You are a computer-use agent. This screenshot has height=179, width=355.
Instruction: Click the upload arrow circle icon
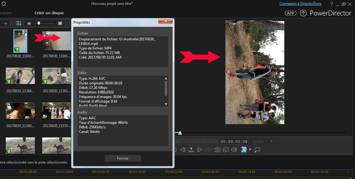(303, 13)
